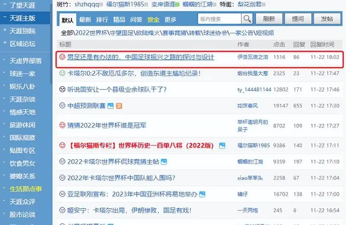Viewport: 346px width, 225px height.
Task: Open the 更多 dropdown in the tab bar
Action: click(170, 18)
